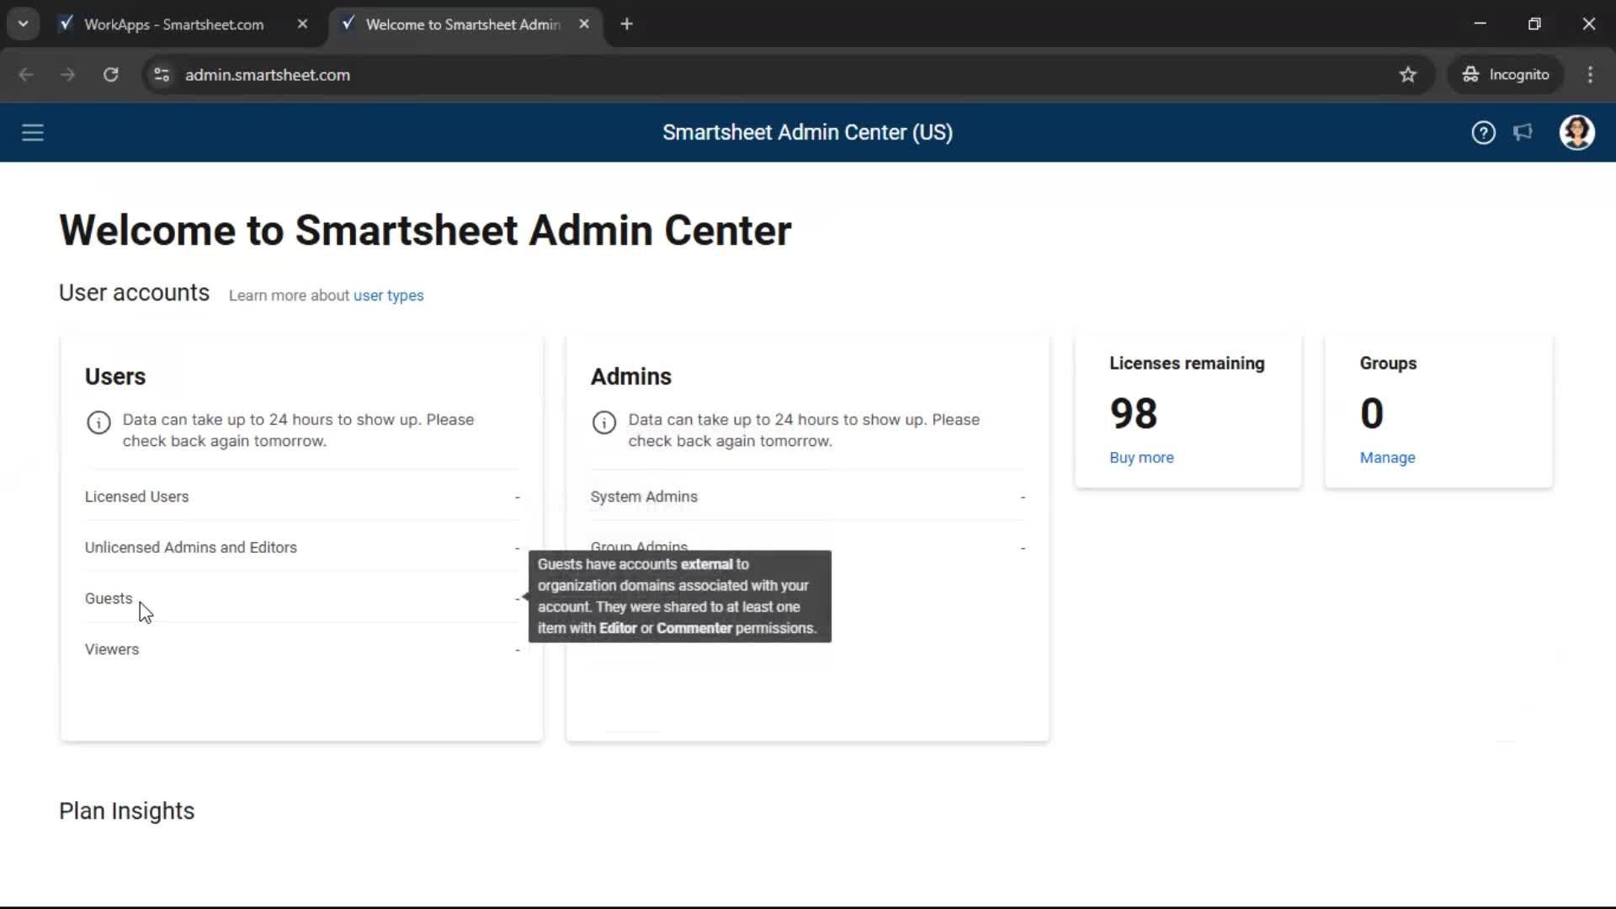
Task: Open the tab search dropdown arrow
Action: (23, 23)
